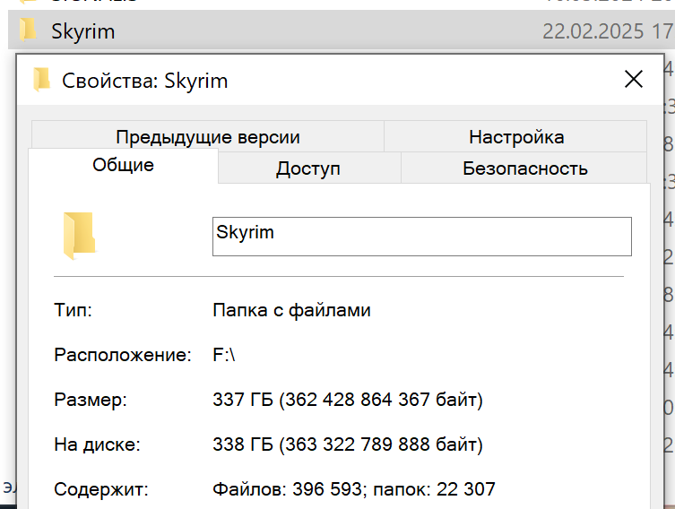675x509 pixels.
Task: Select the Общие tab
Action: 123,165
